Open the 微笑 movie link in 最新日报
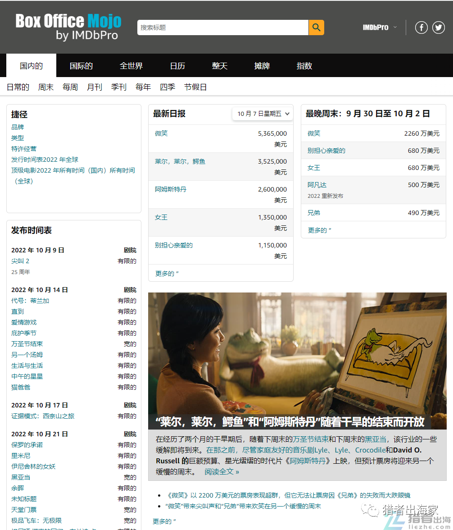This screenshot has height=530, width=453. point(161,133)
